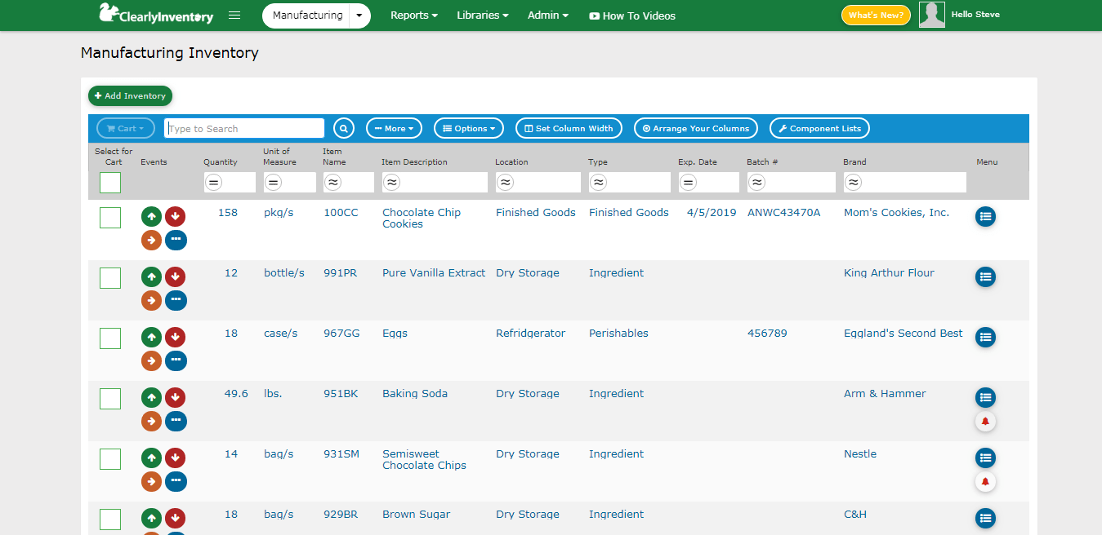Viewport: 1102px width, 535px height.
Task: Select the checkbox for the Eggs row
Action: point(109,338)
